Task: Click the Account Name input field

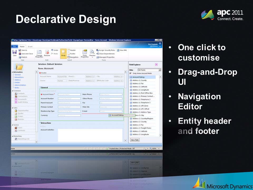Action: pyautogui.click(x=69, y=94)
